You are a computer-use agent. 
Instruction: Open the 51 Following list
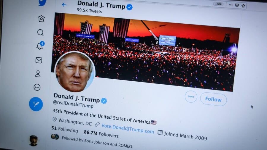coord(65,129)
